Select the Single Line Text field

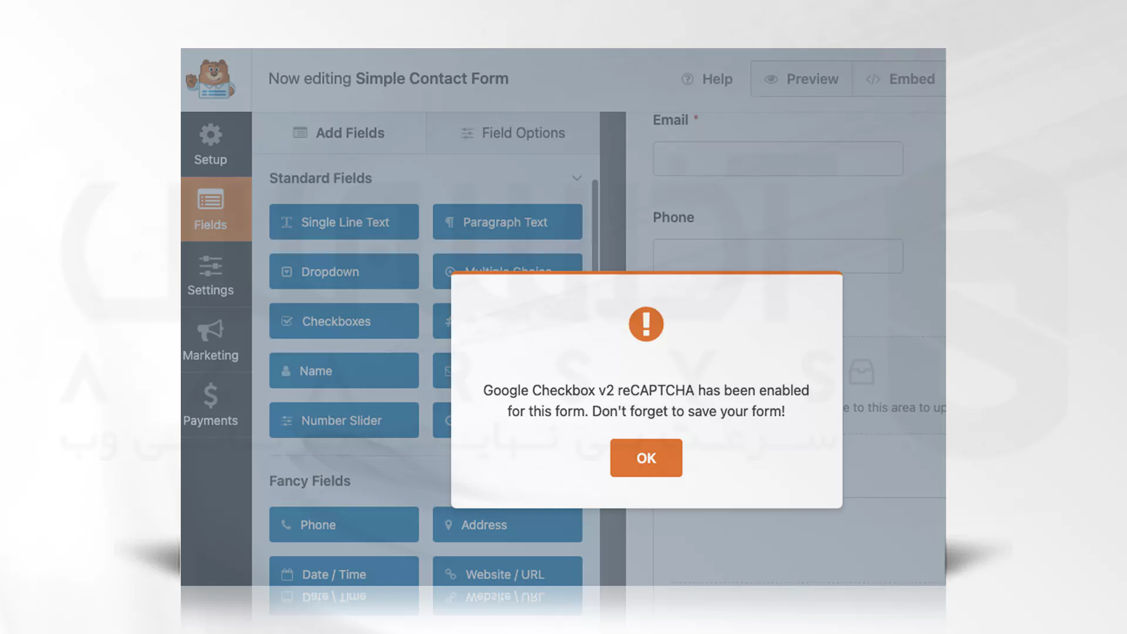pos(345,221)
